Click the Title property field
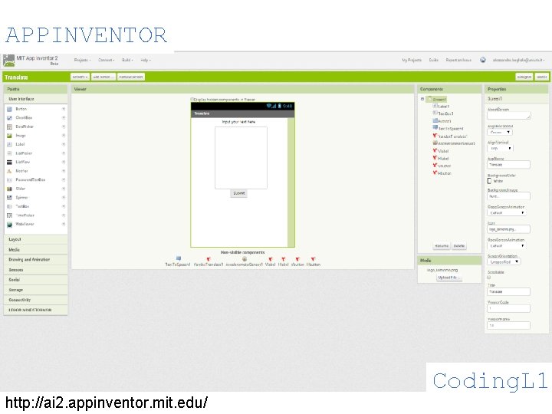Viewport: 552px width, 414px height. click(x=509, y=291)
